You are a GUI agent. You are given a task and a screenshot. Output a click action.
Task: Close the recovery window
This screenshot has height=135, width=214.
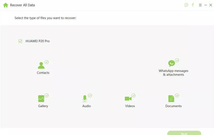(211, 5)
